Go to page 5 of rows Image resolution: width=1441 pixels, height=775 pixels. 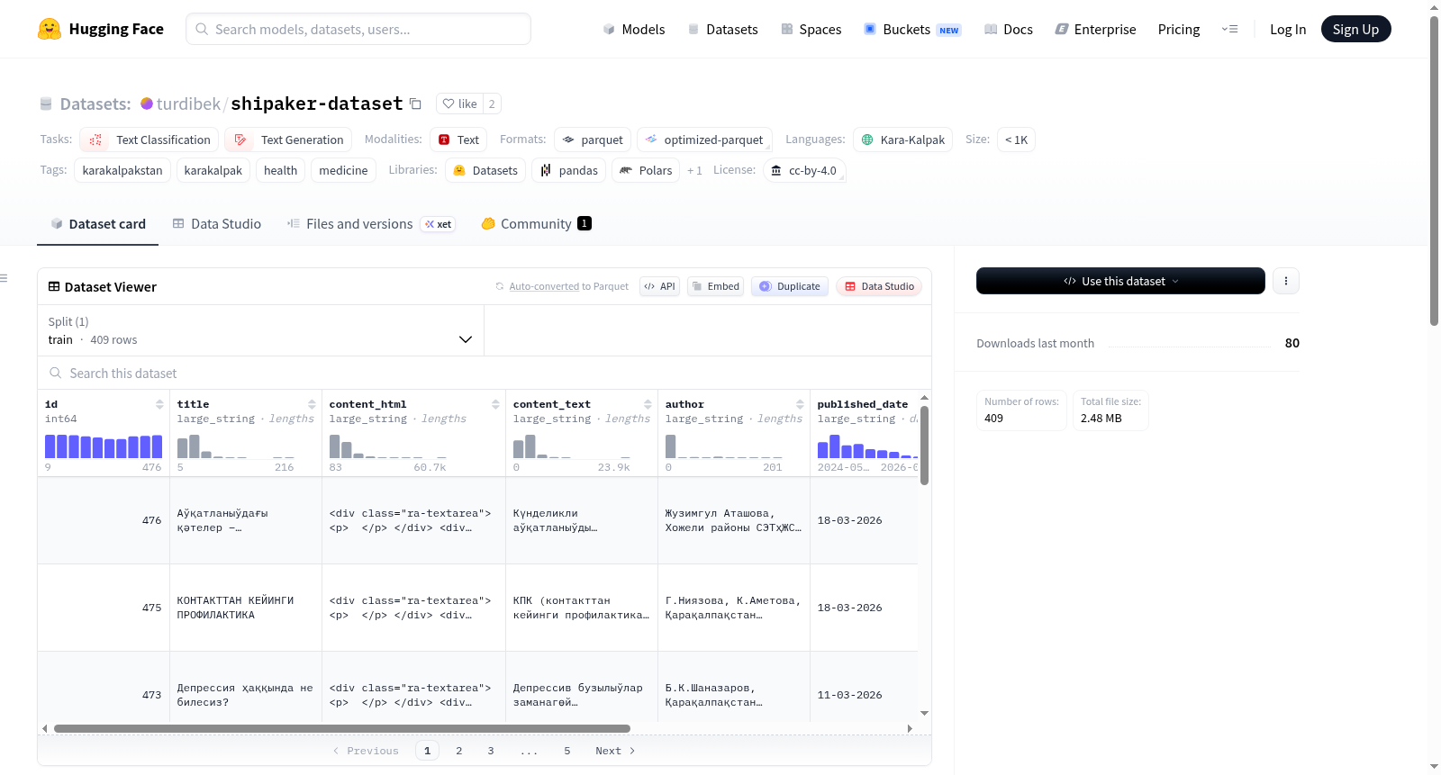point(567,751)
